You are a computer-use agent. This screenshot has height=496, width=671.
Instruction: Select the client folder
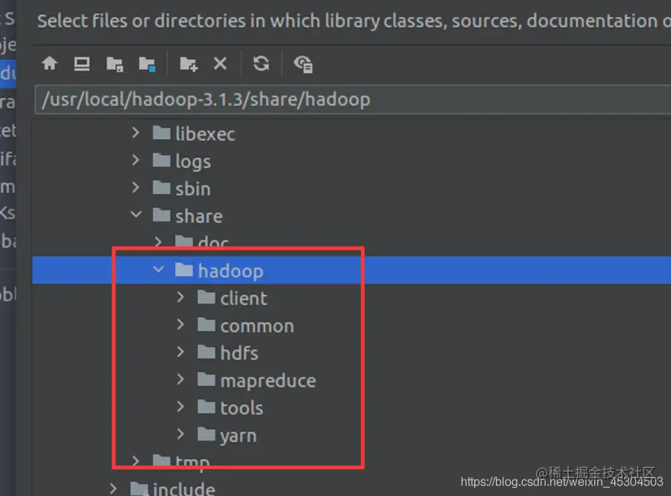[233, 298]
